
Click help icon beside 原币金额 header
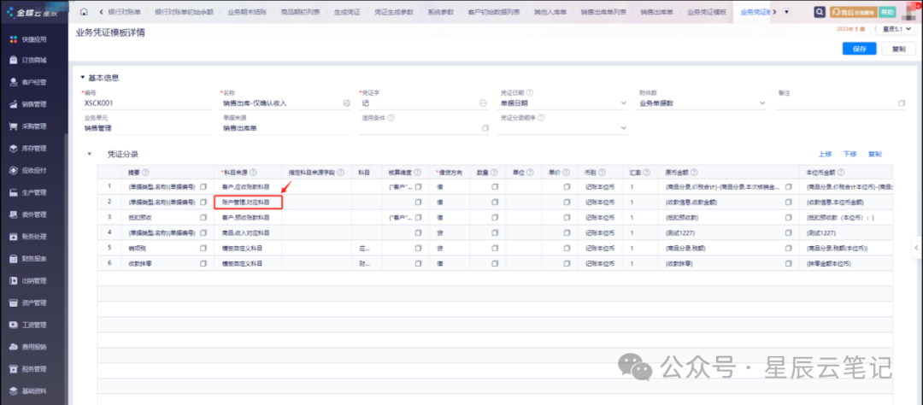[x=694, y=173]
